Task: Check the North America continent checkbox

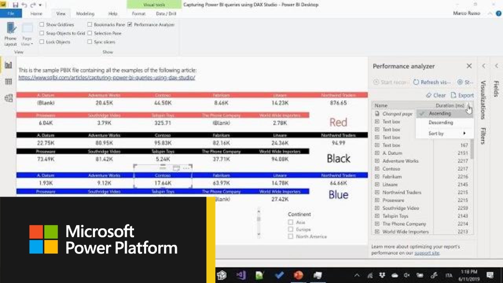Action: pos(291,236)
